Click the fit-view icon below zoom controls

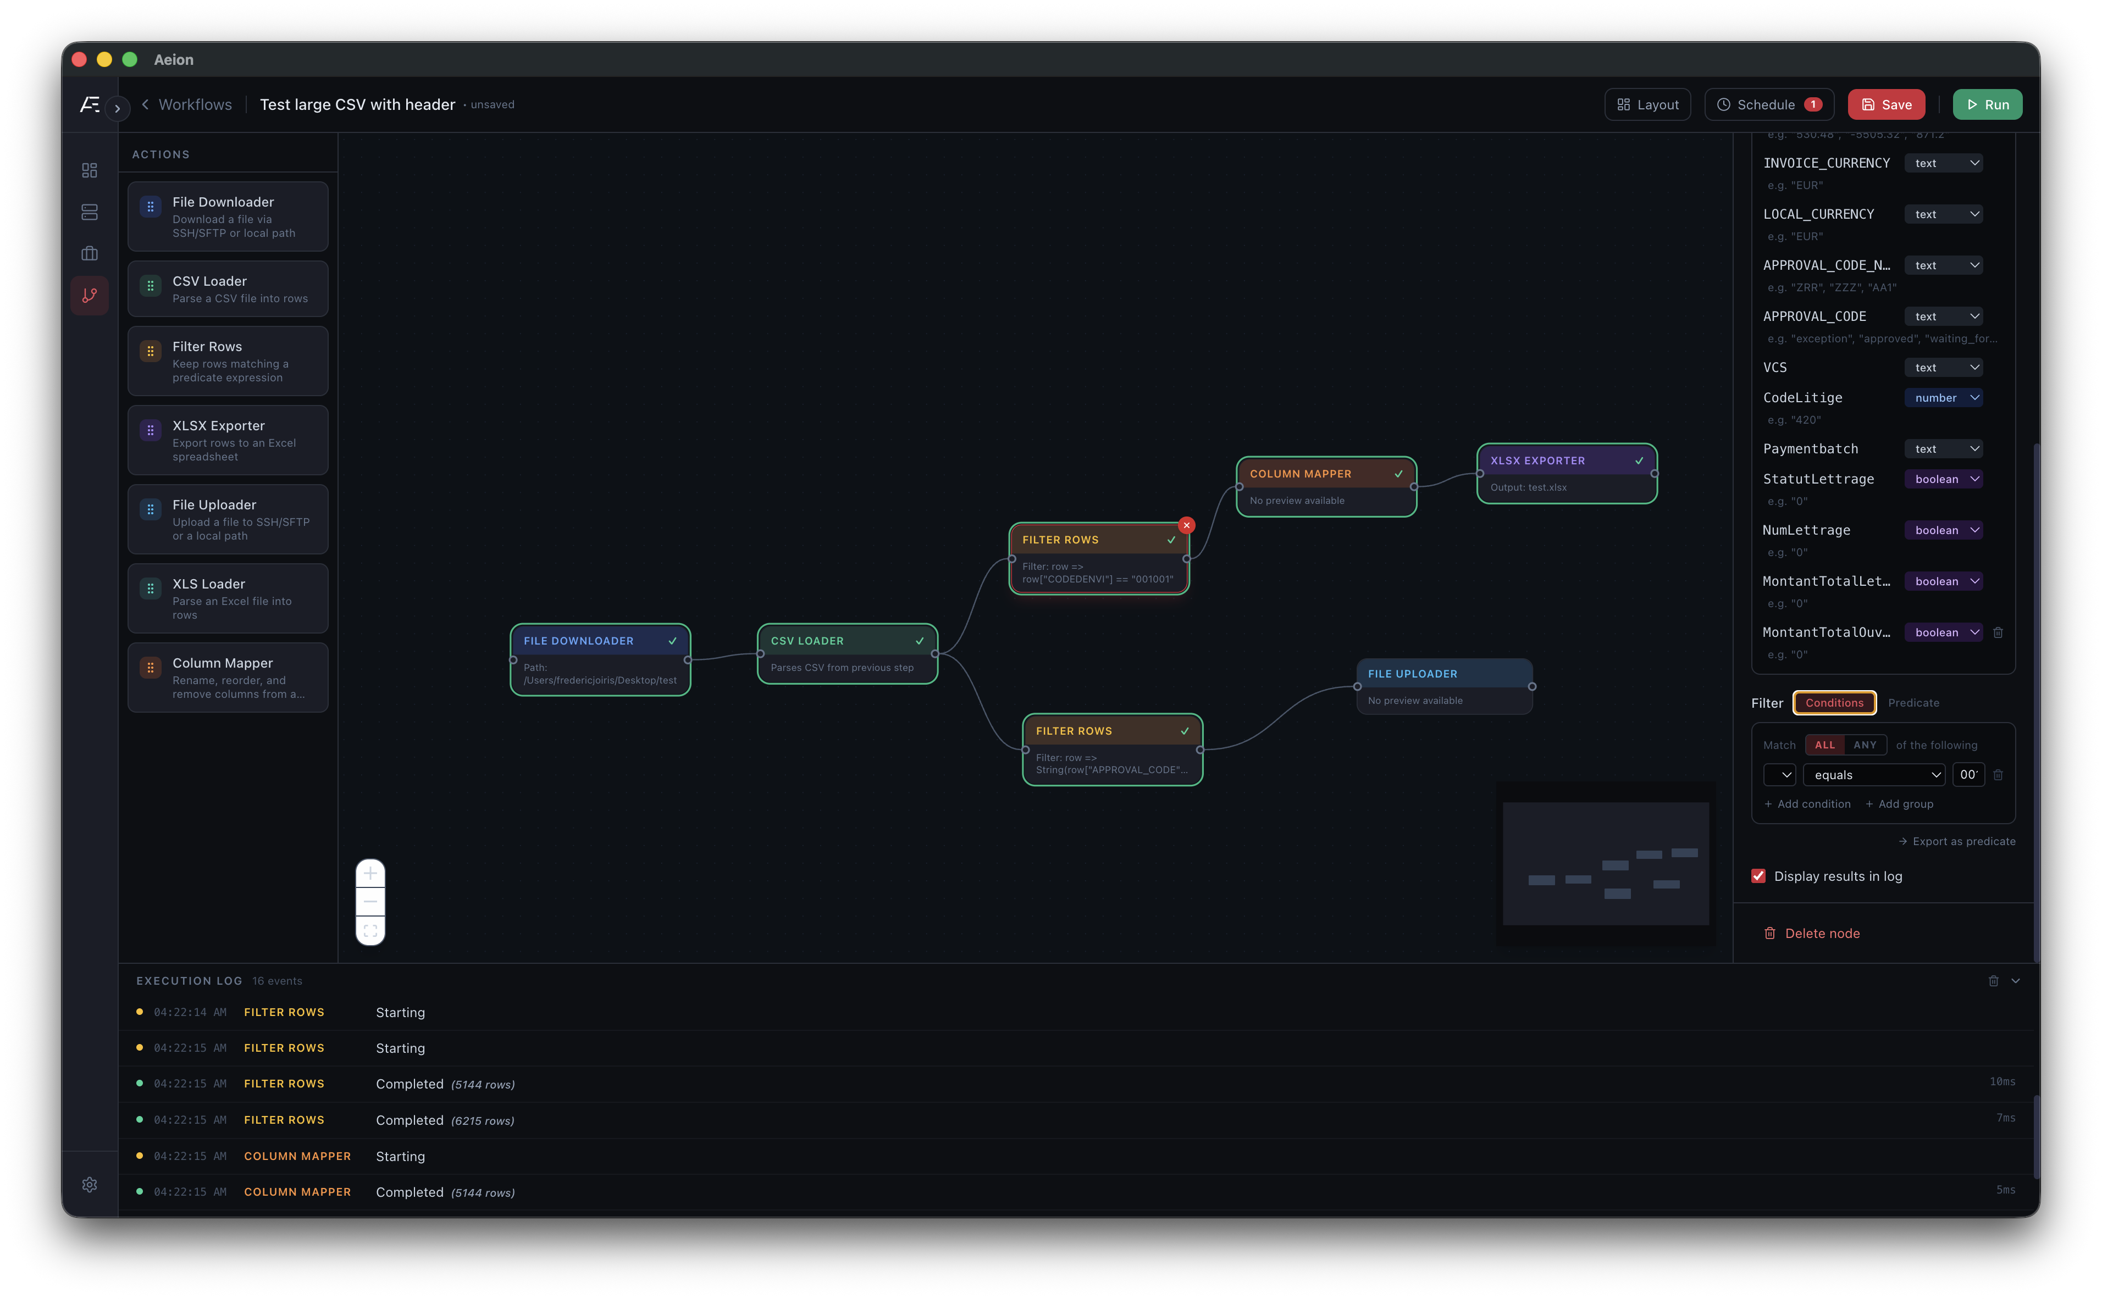(369, 930)
